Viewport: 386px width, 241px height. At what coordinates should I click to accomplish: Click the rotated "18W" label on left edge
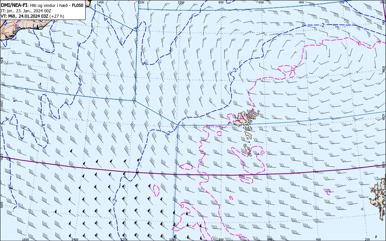[x=2, y=103]
